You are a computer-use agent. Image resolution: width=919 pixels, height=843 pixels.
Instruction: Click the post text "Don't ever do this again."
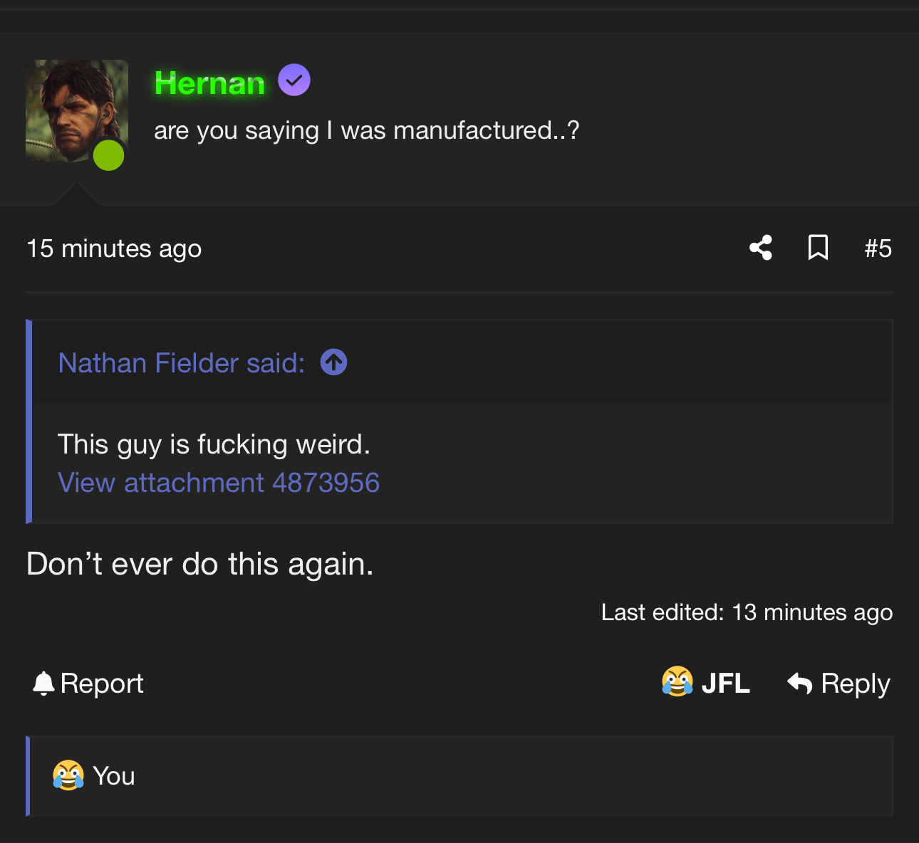199,564
